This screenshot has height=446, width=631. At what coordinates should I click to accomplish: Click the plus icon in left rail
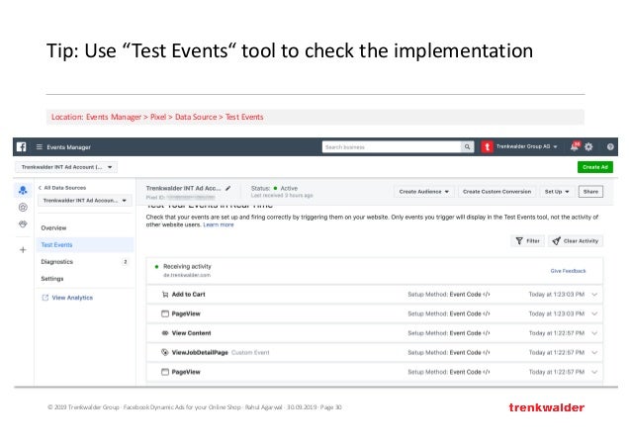23,250
